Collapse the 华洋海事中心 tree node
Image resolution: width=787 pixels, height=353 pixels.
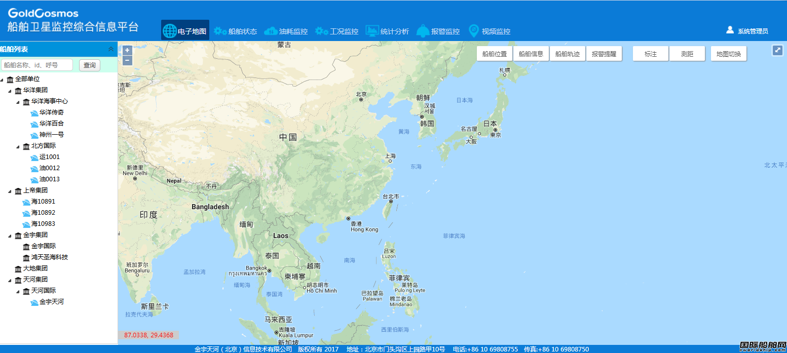(18, 102)
